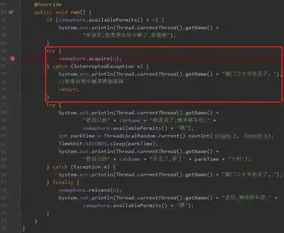
Task: Collapse the second try block fold marker
Action: click(20, 105)
